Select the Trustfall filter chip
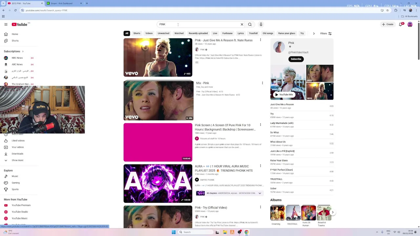 [x=253, y=33]
